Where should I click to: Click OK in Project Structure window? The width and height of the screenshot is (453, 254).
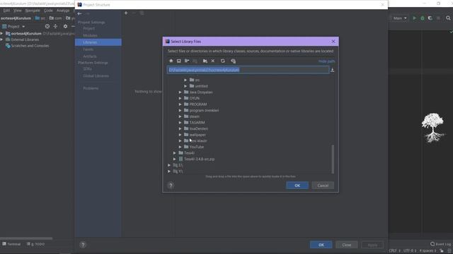(x=321, y=245)
